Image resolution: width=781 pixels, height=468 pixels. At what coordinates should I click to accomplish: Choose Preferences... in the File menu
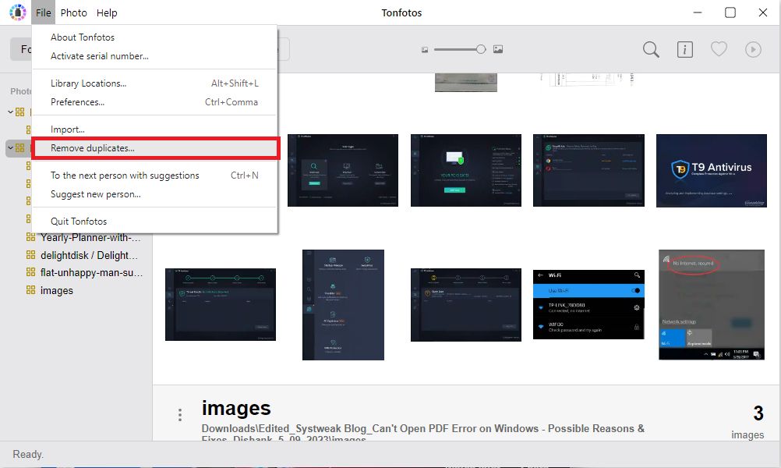(x=77, y=102)
